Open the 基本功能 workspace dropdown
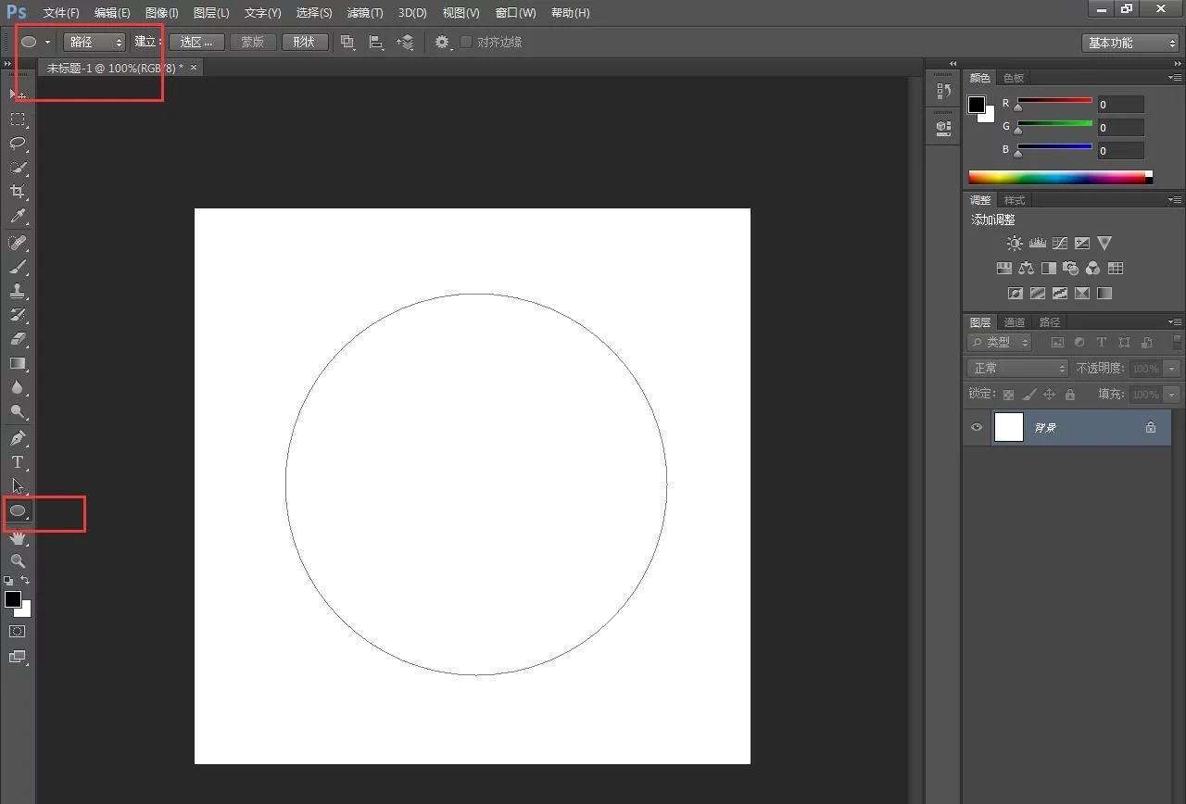The width and height of the screenshot is (1186, 804). coord(1129,43)
